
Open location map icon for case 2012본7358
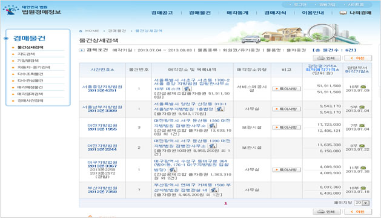coord(214,190)
